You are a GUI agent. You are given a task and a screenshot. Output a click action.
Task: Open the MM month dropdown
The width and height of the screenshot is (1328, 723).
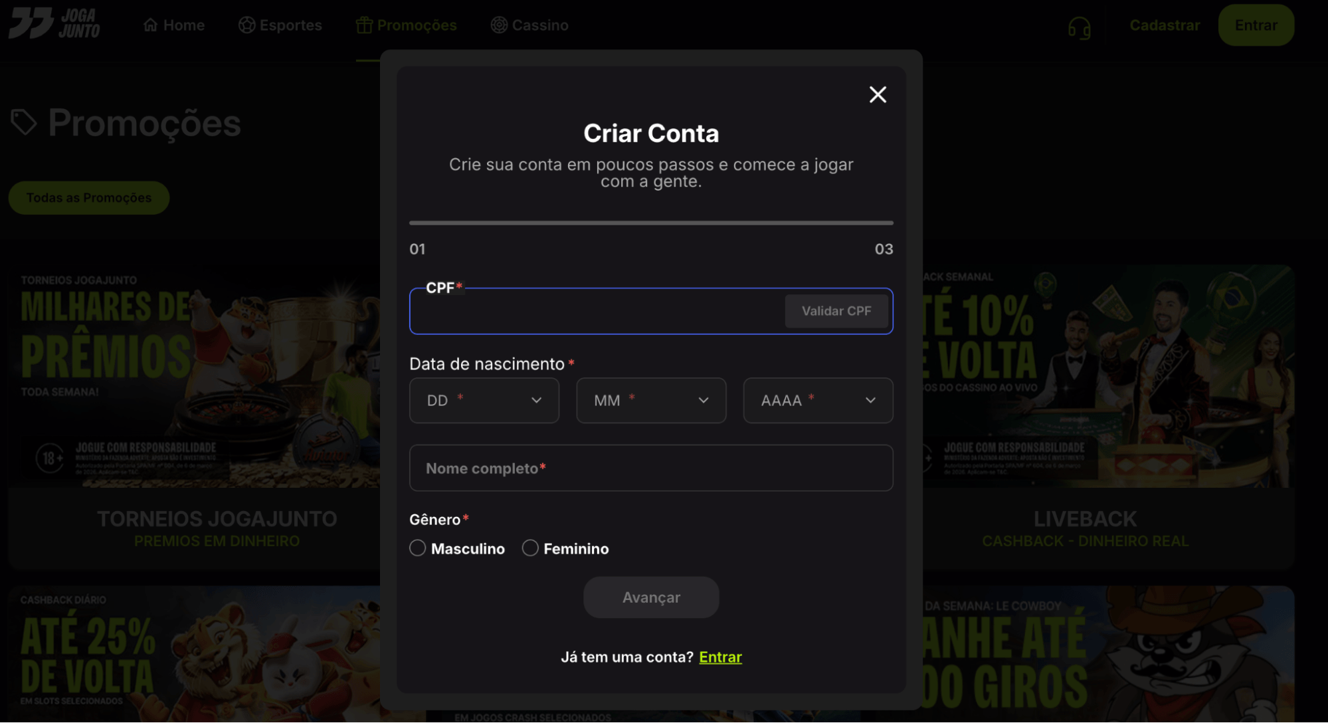pyautogui.click(x=651, y=401)
